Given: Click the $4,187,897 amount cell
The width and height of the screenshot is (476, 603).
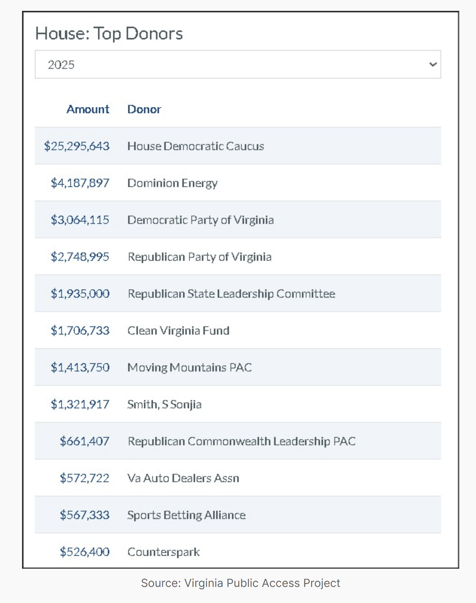Looking at the screenshot, I should 80,183.
